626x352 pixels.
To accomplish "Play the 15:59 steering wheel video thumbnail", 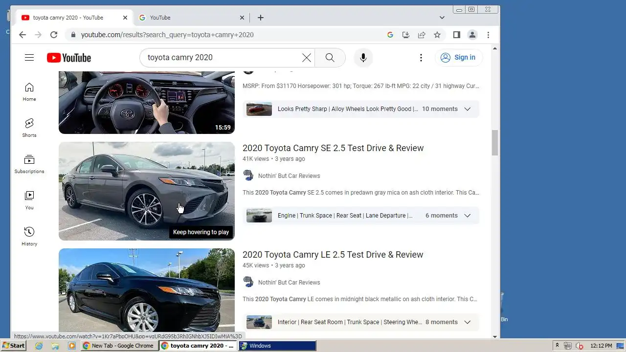I will coord(147,103).
